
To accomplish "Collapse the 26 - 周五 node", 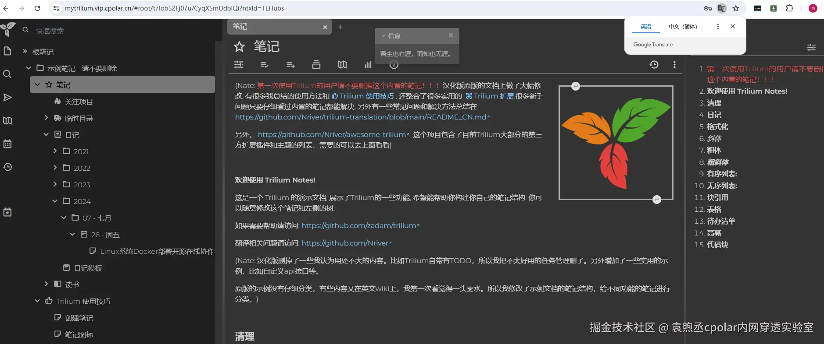I will pyautogui.click(x=72, y=235).
